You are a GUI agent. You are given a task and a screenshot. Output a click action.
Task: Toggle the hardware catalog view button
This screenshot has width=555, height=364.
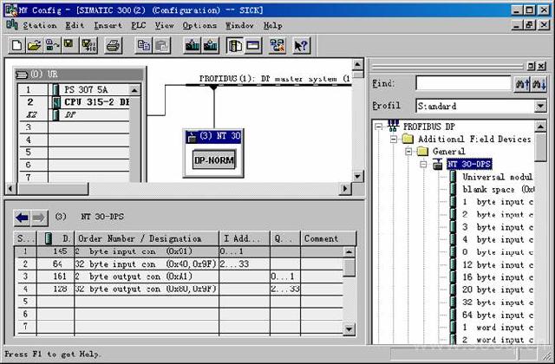point(234,45)
